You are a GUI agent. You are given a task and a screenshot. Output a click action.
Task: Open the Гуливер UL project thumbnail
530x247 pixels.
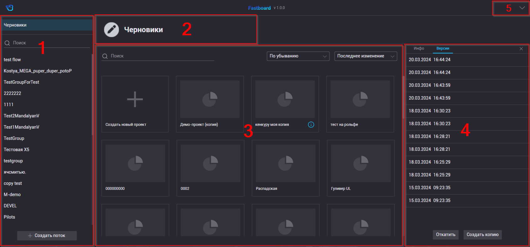[x=361, y=163]
